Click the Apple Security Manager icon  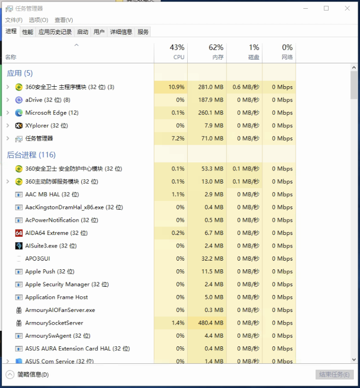click(19, 284)
